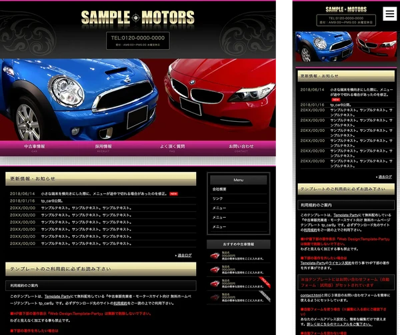Click the SAMPLE MOTORS logo in desktop view
400x335 pixels.
(x=138, y=17)
